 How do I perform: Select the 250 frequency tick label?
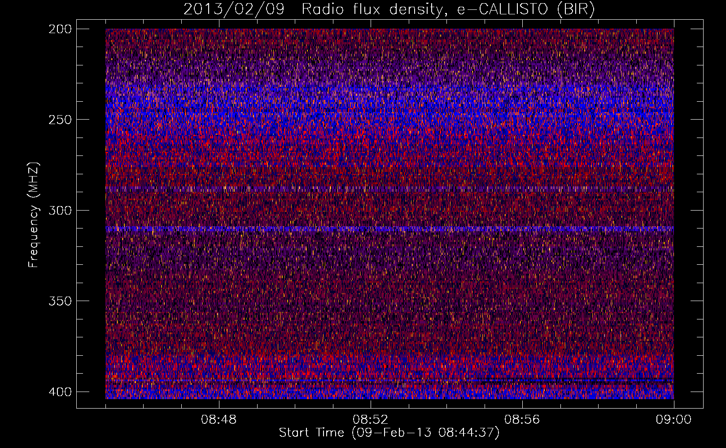(x=60, y=120)
